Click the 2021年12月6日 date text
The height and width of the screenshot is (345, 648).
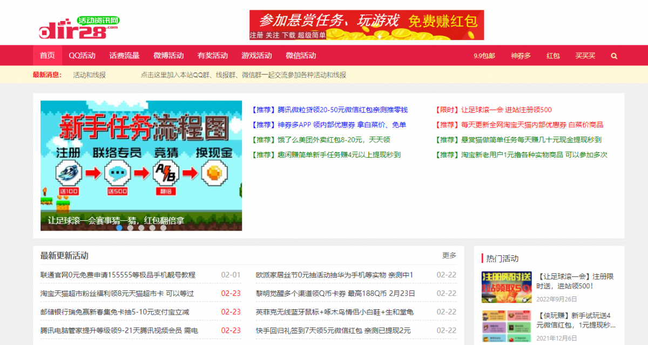pos(557,338)
